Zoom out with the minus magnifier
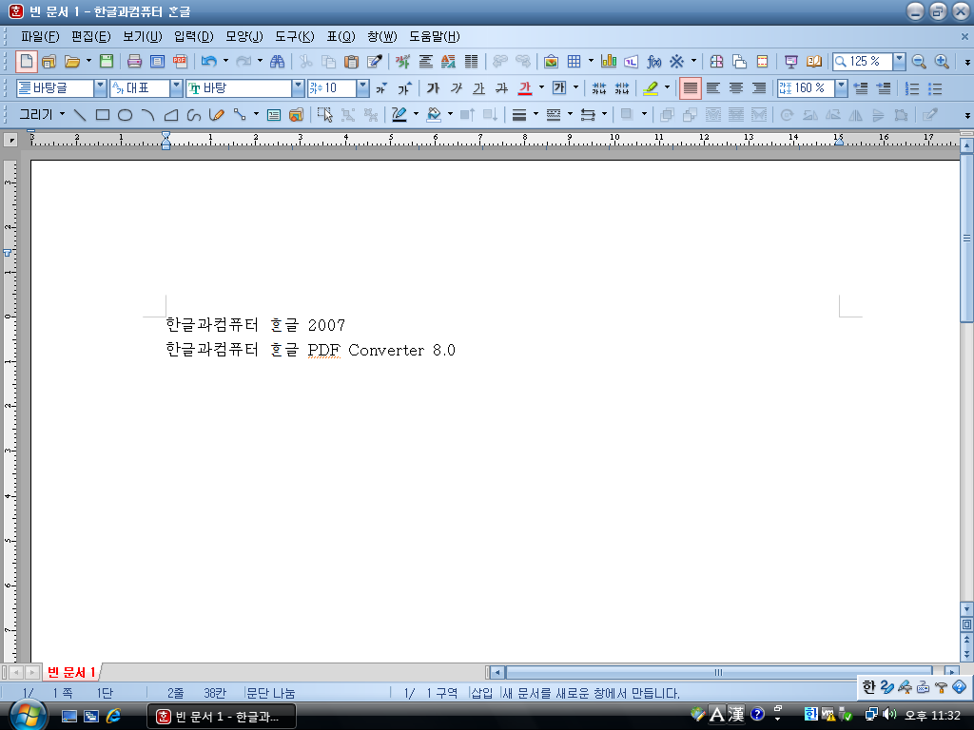 (920, 62)
